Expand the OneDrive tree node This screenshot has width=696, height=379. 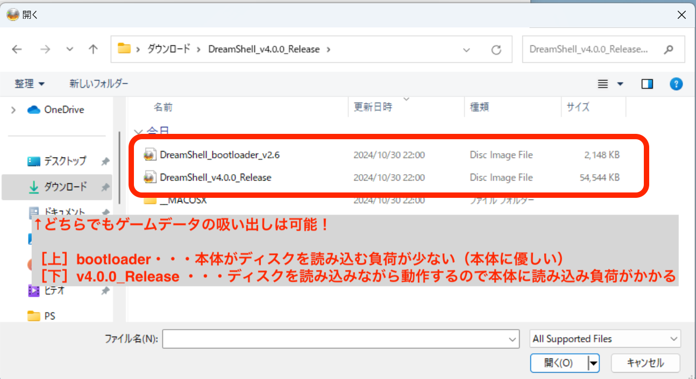[13, 110]
